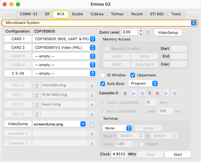Click the Leds 100 ms field
Screen dimensions: 201x162
166,111
